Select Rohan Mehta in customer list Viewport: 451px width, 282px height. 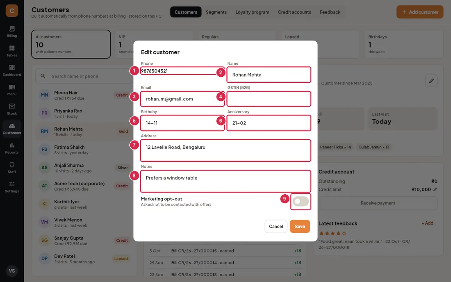pyautogui.click(x=84, y=132)
